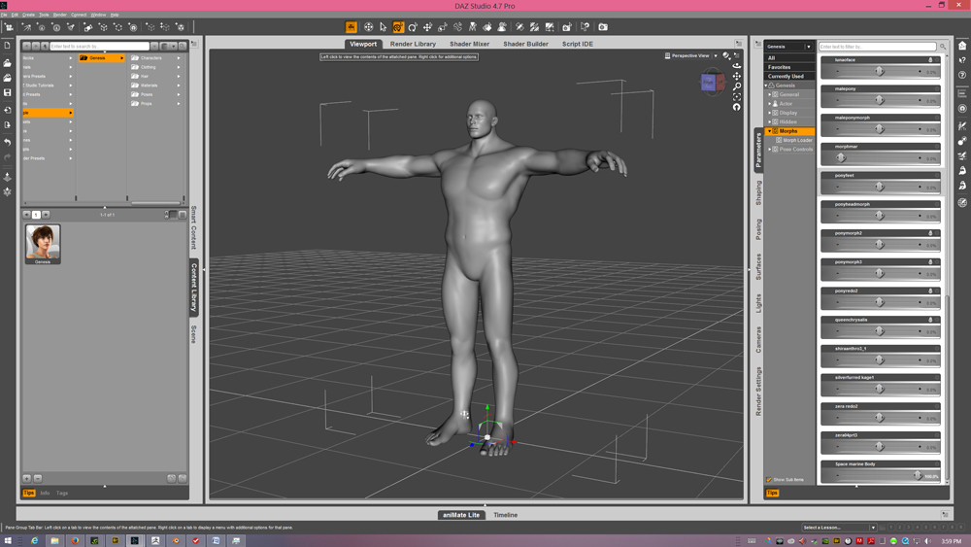Screen dimensions: 971x547
Task: Click the Undo arrow icon in left sidebar
Action: tap(8, 143)
